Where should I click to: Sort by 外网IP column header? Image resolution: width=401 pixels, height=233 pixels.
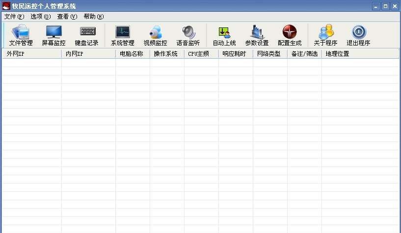pos(32,54)
